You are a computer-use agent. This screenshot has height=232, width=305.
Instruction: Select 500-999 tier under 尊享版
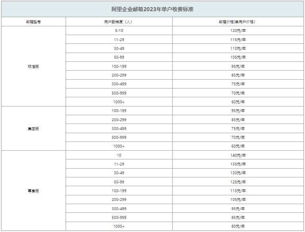[x=119, y=217]
